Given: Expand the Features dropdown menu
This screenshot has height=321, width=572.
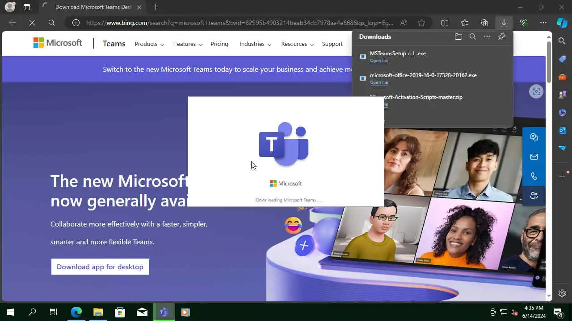Looking at the screenshot, I should click(188, 44).
